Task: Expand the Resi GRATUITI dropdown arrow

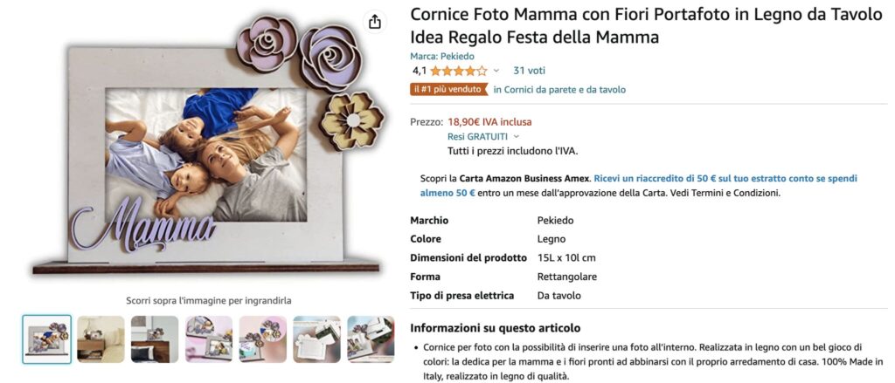Action: tap(517, 137)
